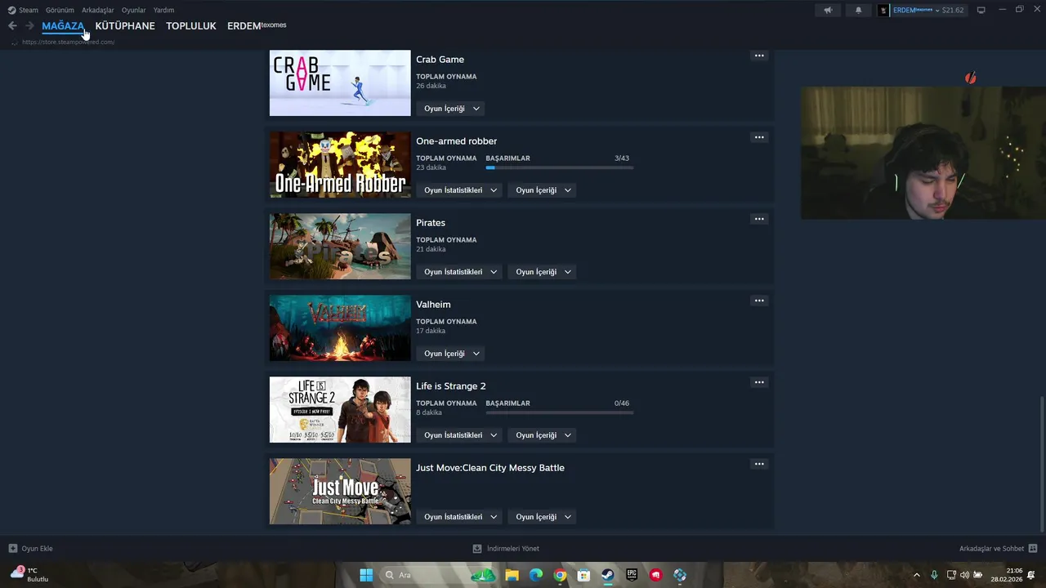Open File Explorer from taskbar
1046x588 pixels.
point(512,575)
